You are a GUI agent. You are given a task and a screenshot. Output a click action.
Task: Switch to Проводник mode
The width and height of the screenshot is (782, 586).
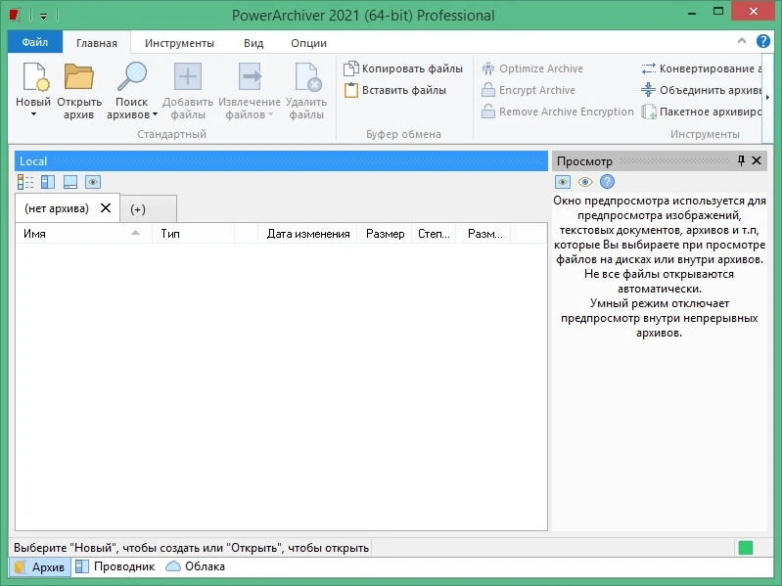click(x=115, y=566)
